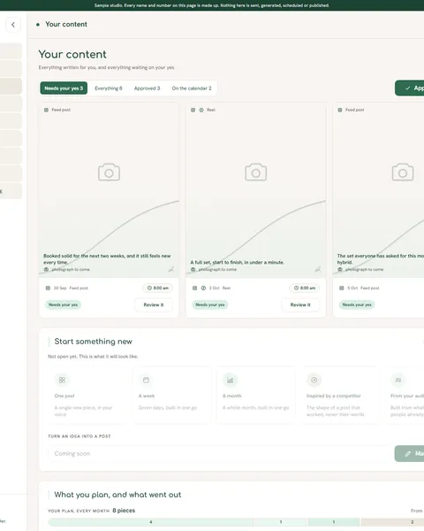Screen dimensions: 424x531
Task: Click camera placeholder on 'A full set' card
Action: tap(255, 173)
